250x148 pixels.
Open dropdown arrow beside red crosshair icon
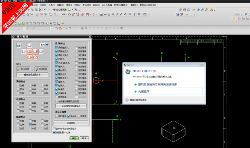click(96, 15)
